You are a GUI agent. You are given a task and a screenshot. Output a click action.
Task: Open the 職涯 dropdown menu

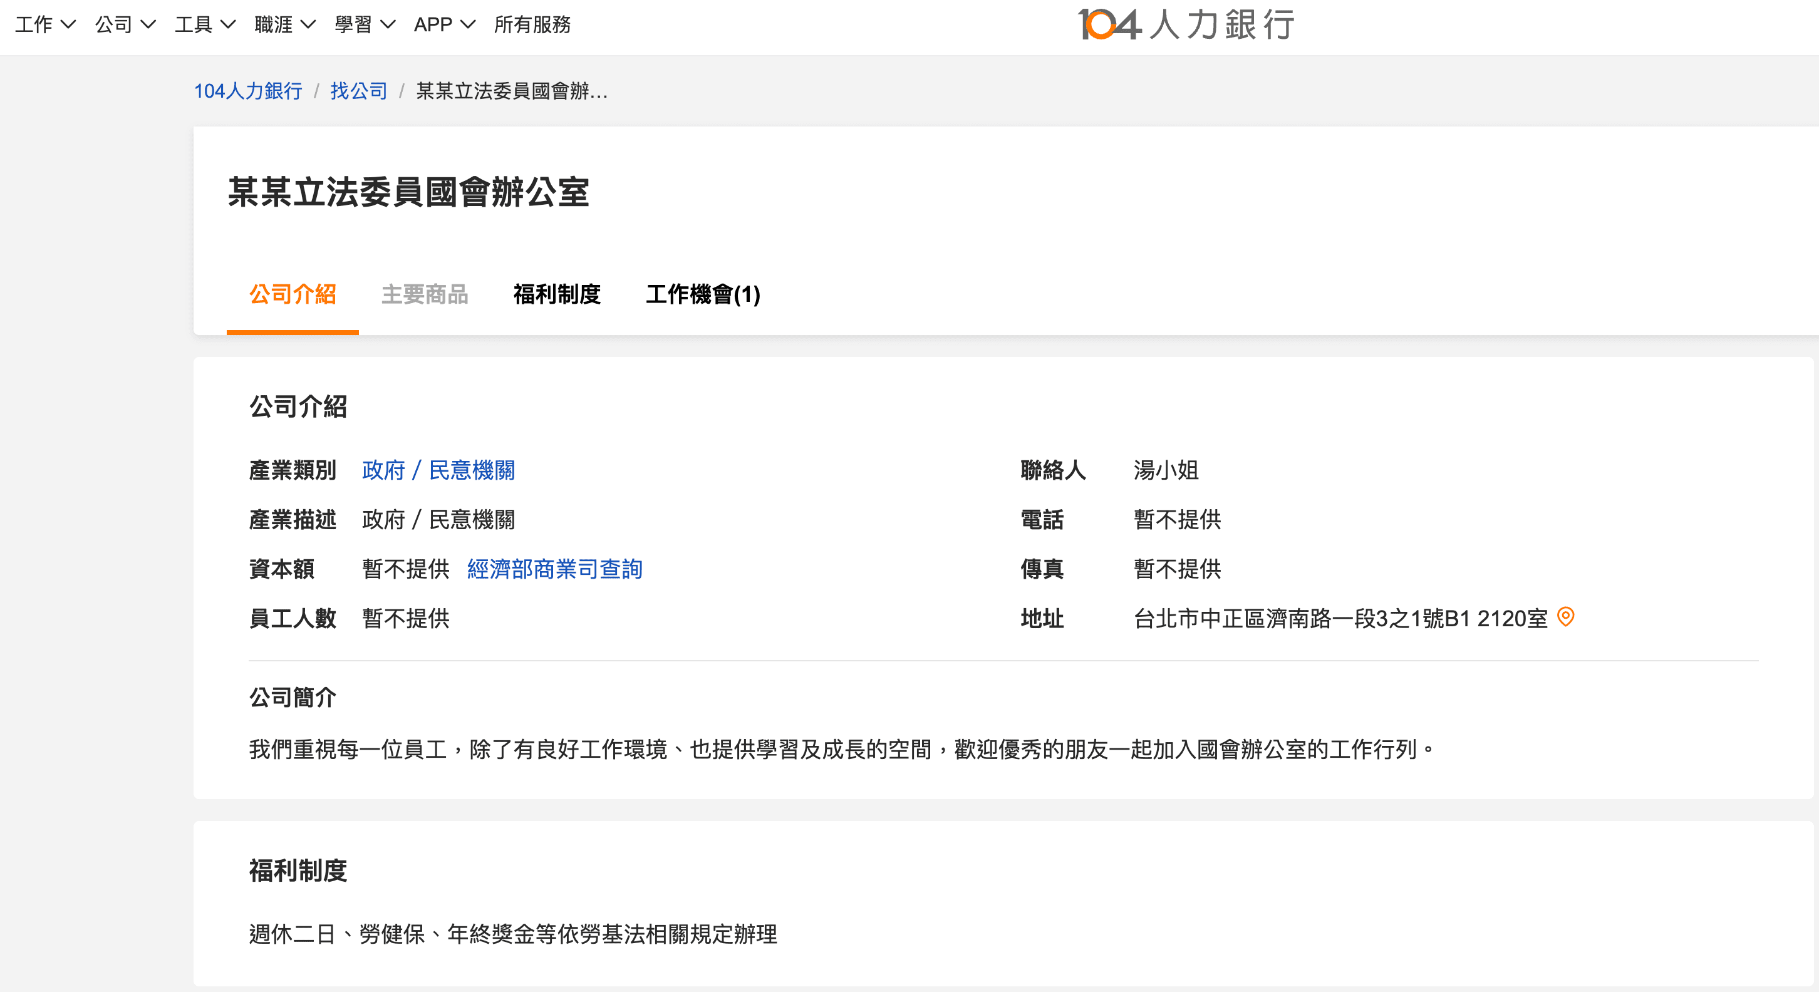point(284,24)
